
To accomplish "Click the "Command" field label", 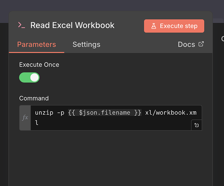I will coord(34,98).
